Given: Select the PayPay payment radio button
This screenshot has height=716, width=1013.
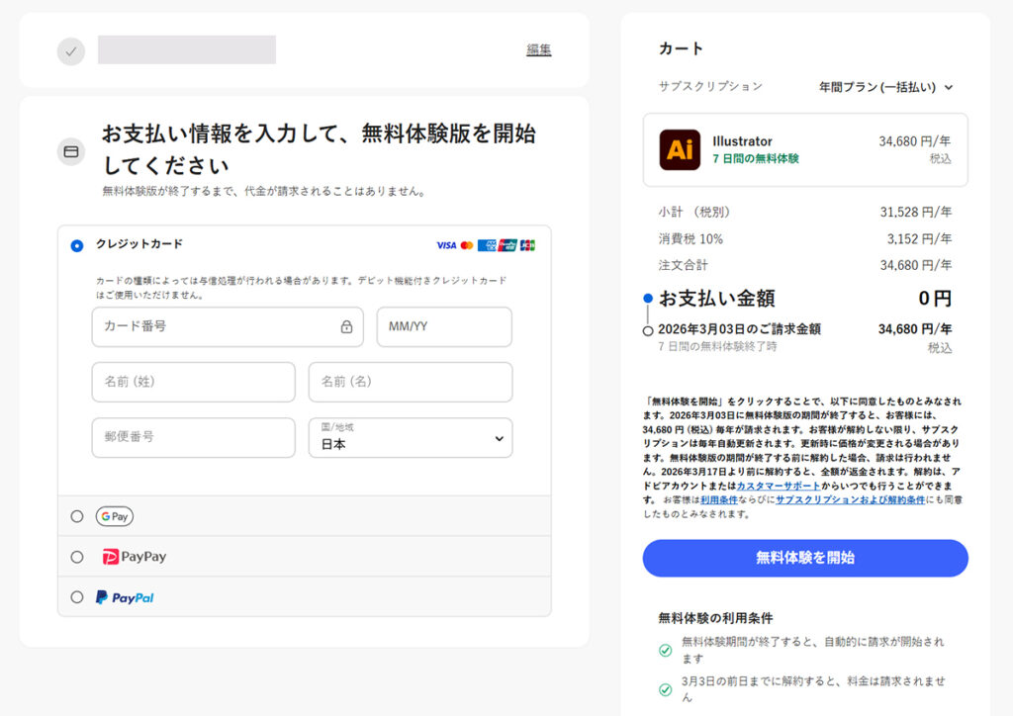Looking at the screenshot, I should click(x=77, y=556).
